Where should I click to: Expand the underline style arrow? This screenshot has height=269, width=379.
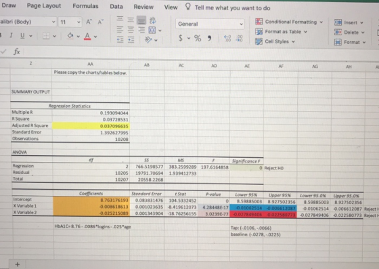click(x=30, y=36)
